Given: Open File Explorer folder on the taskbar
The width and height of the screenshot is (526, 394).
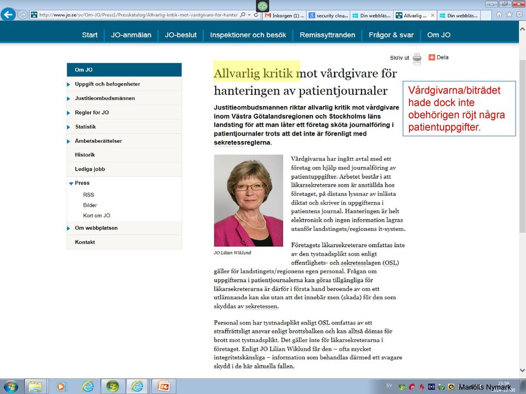Looking at the screenshot, I should click(35, 387).
